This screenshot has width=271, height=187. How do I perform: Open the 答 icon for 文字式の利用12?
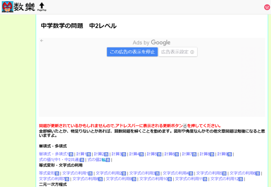click(x=241, y=179)
